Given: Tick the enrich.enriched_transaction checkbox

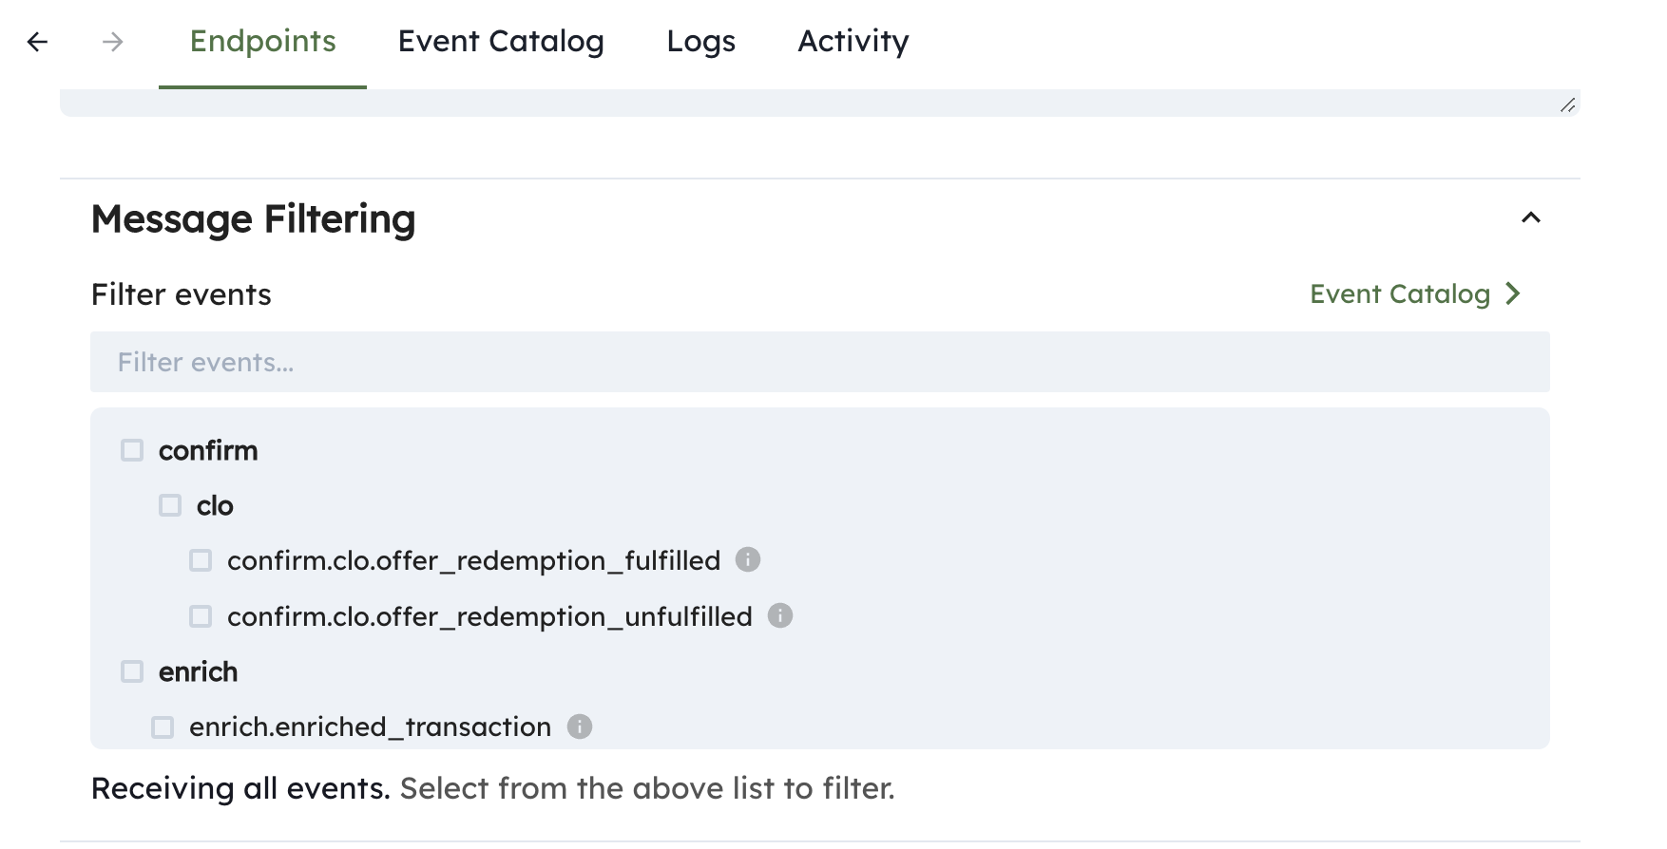Looking at the screenshot, I should click(x=163, y=727).
